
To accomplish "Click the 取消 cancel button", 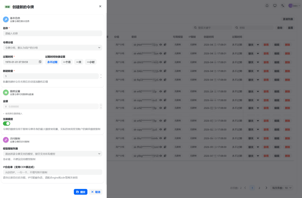I will pyautogui.click(x=96, y=192).
